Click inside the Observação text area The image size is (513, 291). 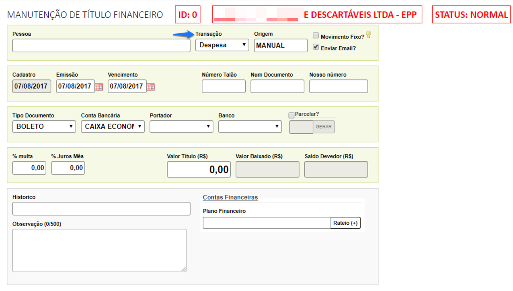pos(99,250)
